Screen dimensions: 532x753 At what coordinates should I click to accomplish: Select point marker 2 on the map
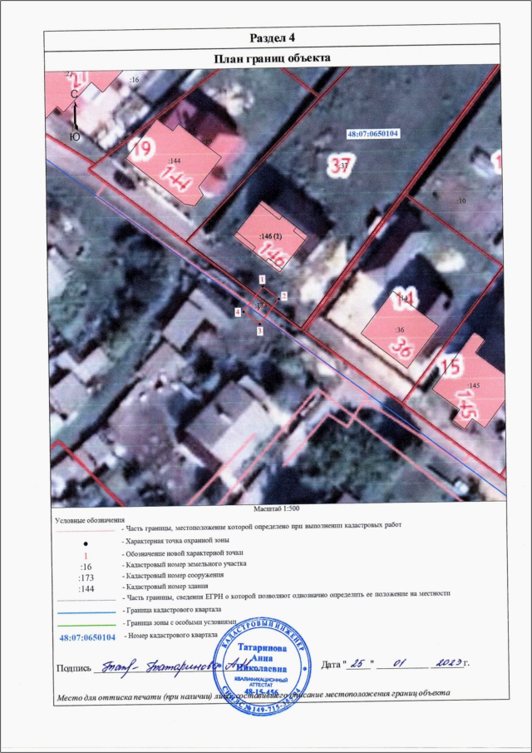[x=283, y=295]
